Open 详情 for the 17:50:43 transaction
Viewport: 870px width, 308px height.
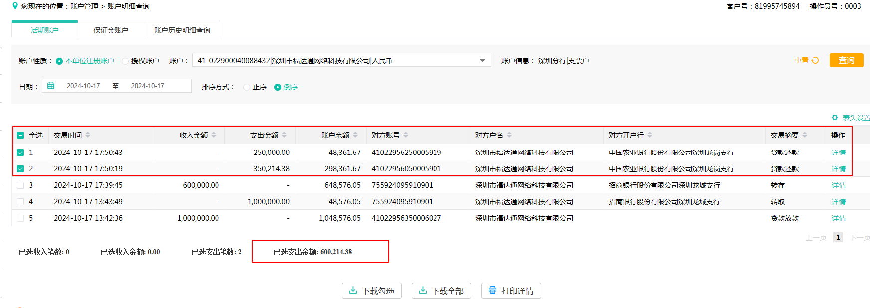coord(839,153)
